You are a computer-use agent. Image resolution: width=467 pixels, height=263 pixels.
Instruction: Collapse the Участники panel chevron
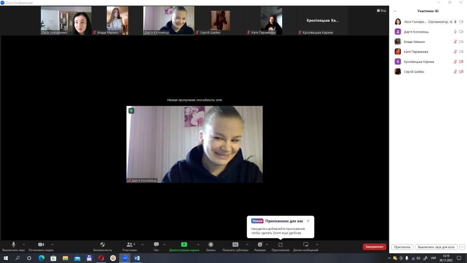pos(395,11)
